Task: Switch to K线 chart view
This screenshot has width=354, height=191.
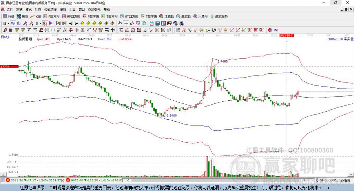Action: tap(36, 17)
